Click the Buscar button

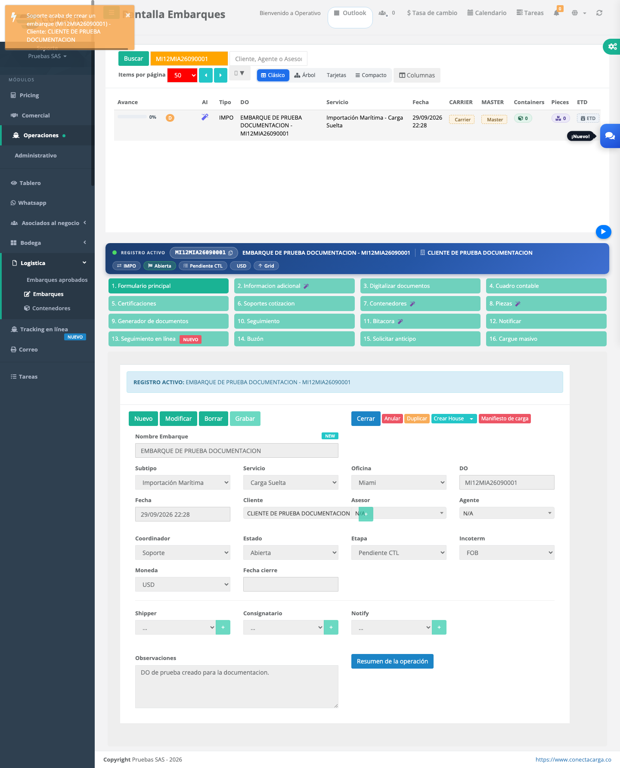133,59
